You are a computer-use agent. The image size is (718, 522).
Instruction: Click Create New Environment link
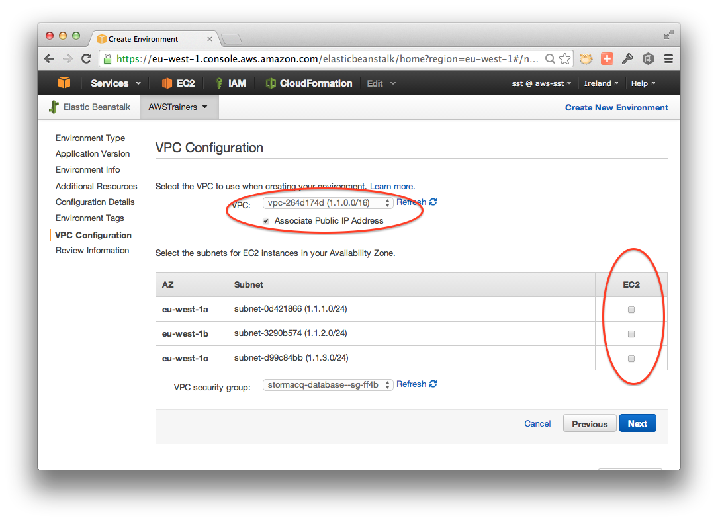point(616,107)
